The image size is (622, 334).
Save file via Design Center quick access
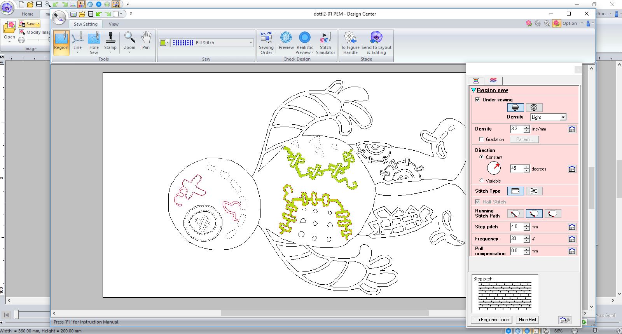click(x=90, y=14)
